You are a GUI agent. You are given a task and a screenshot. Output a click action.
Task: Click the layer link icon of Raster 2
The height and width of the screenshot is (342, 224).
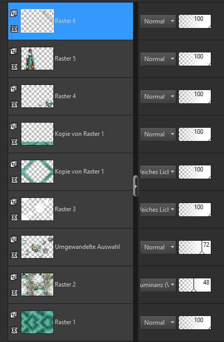[14, 277]
